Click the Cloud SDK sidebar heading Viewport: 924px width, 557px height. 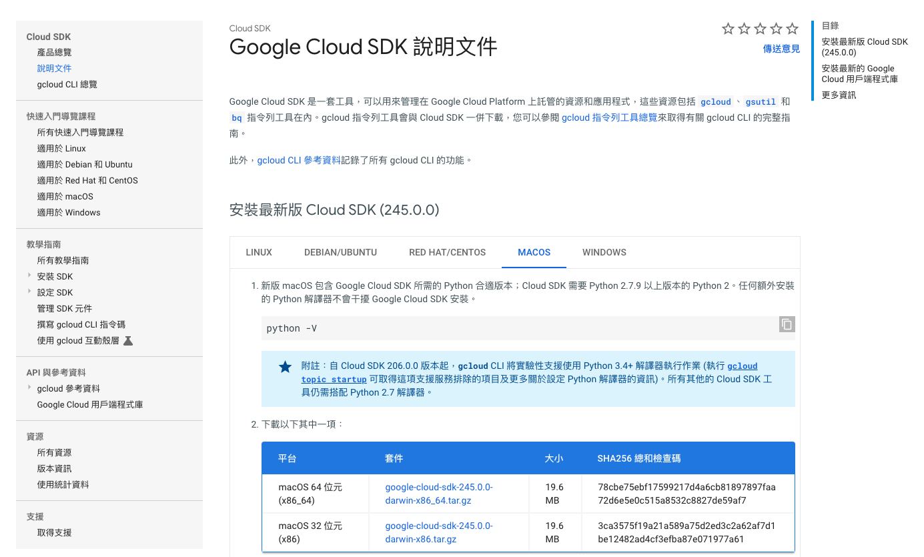[x=49, y=37]
